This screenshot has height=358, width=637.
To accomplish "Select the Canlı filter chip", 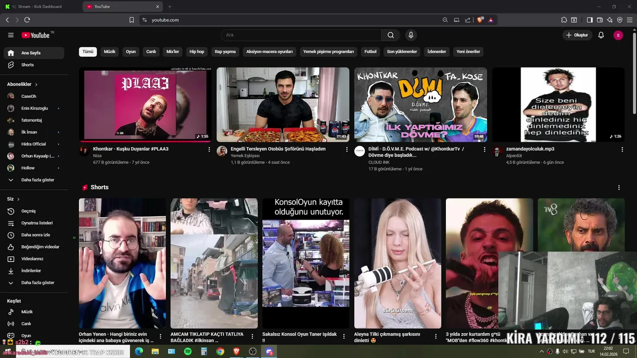I will 151,52.
